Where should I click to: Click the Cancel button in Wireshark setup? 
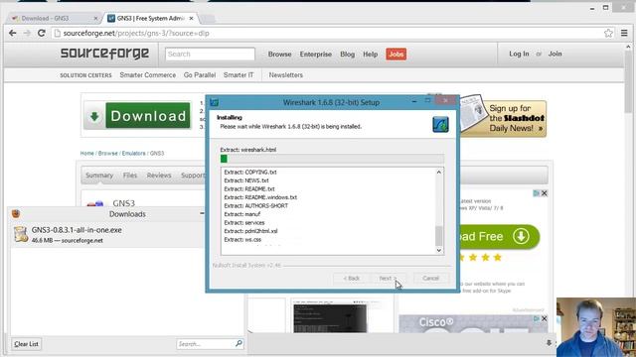[430, 279]
